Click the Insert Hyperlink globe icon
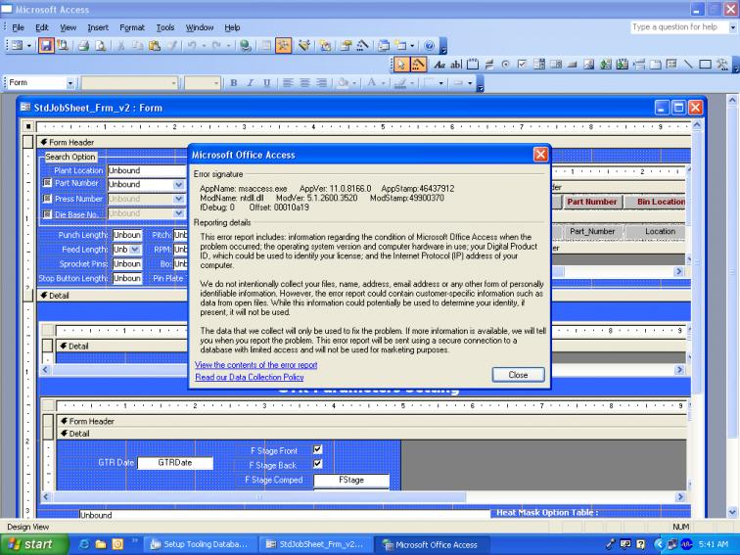This screenshot has width=740, height=555. 245,46
